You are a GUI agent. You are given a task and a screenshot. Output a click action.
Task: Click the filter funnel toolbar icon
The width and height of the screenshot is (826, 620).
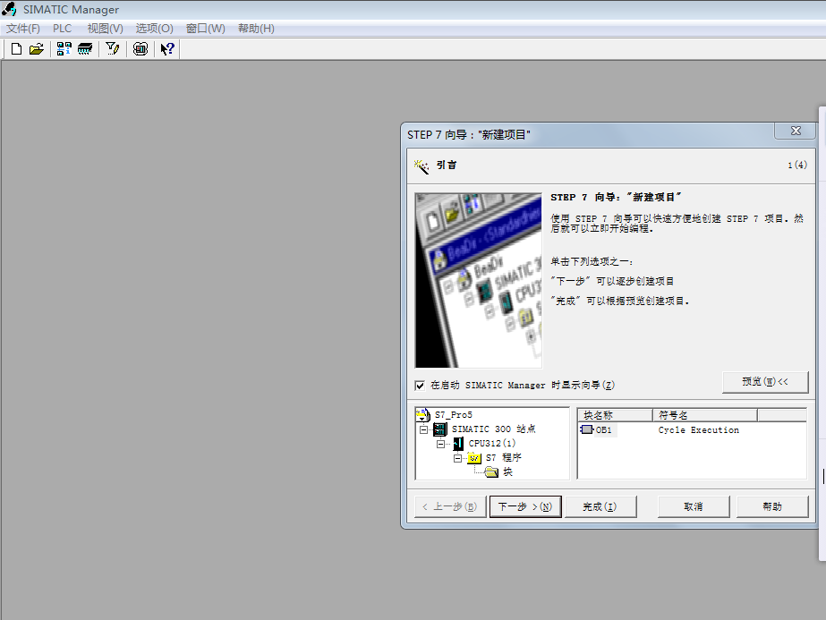click(x=112, y=49)
